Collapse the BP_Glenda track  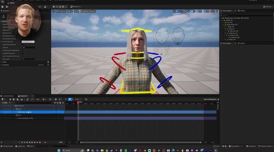coord(14,106)
